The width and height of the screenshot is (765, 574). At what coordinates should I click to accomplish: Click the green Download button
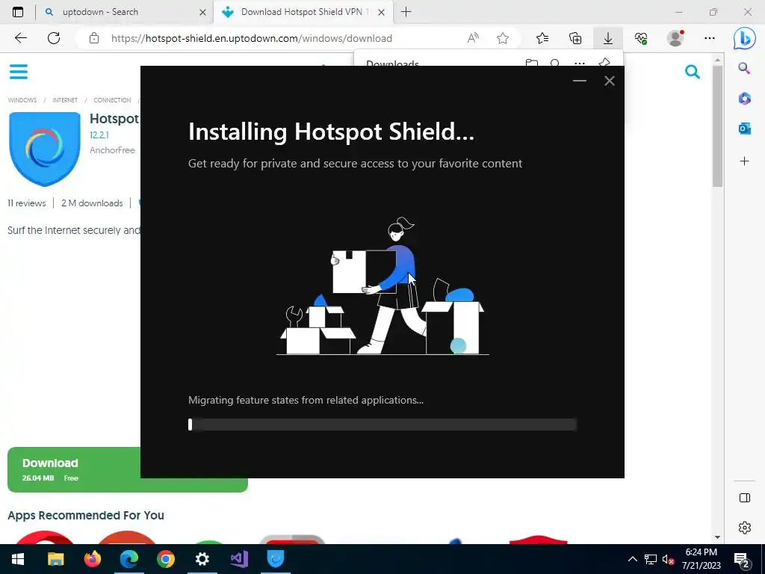pyautogui.click(x=73, y=469)
